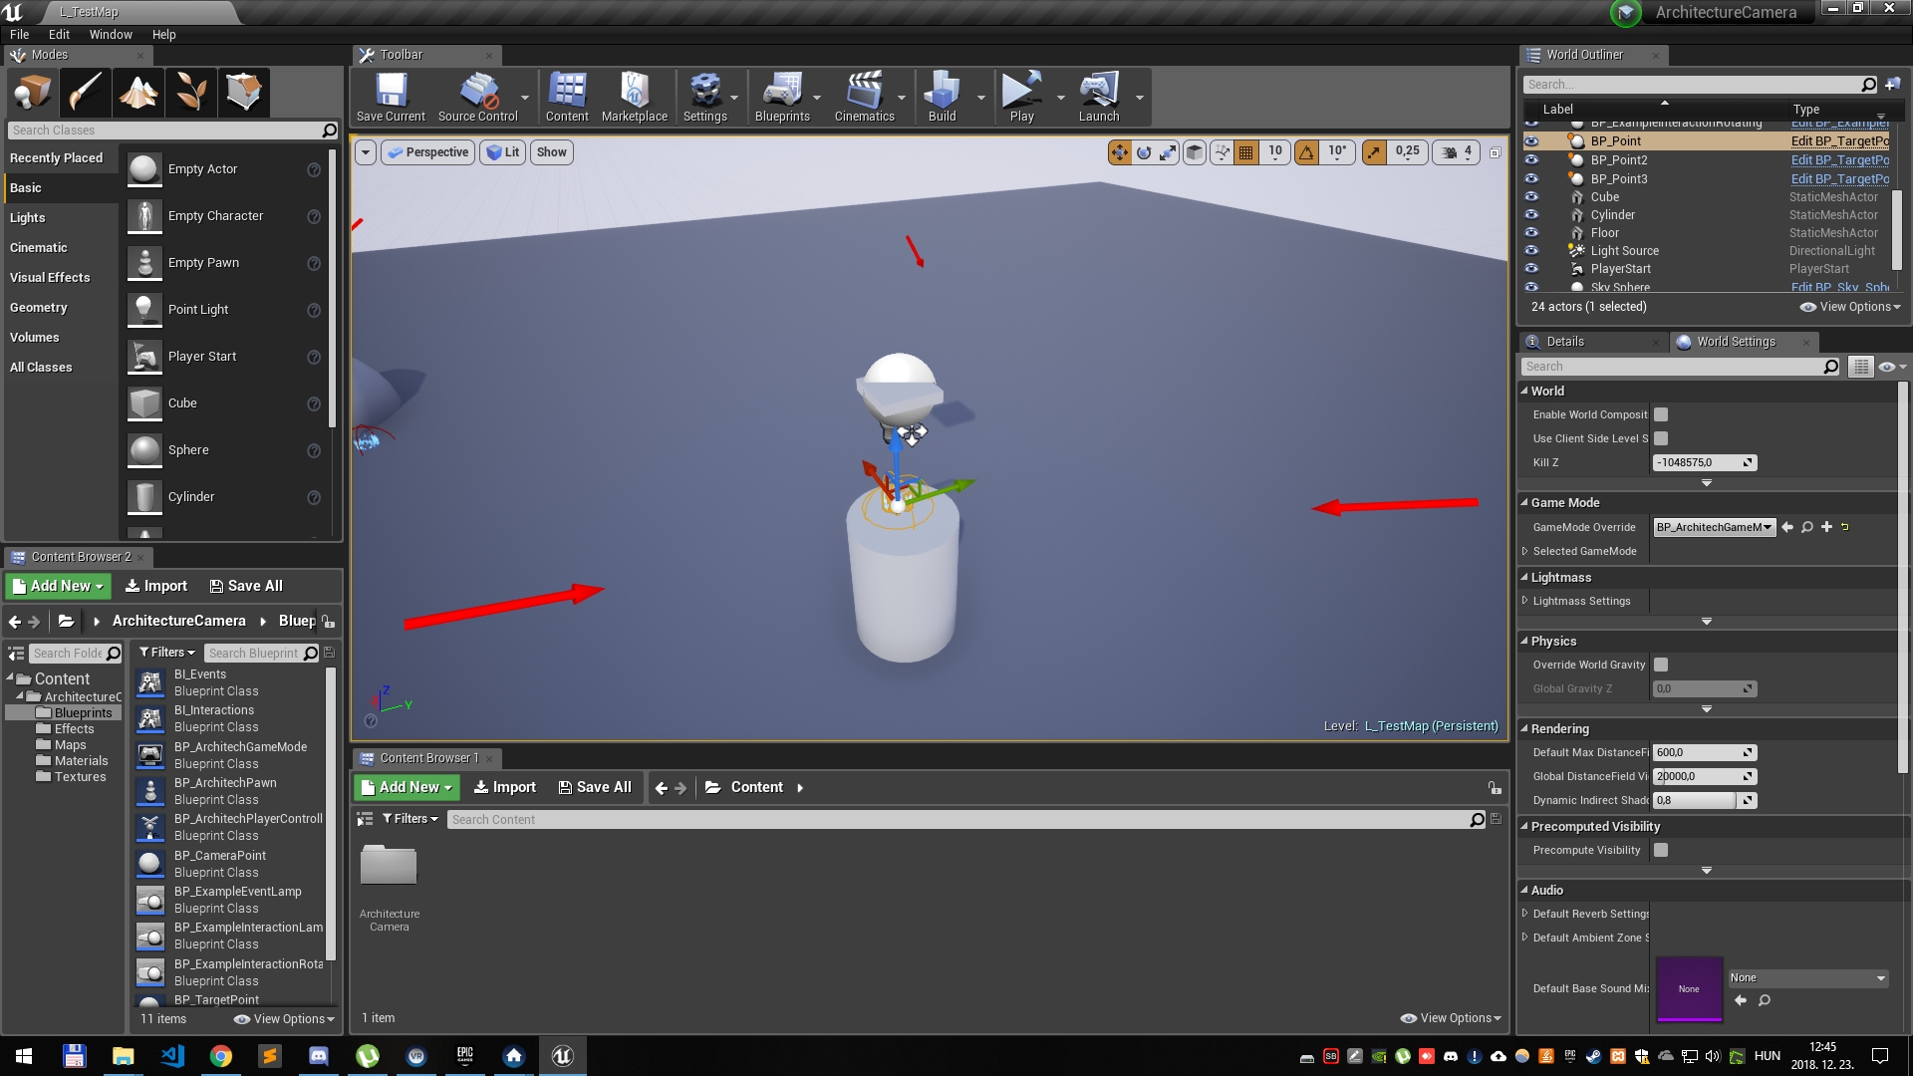Hide the Cube actor in World Outliner
1913x1076 pixels.
tap(1532, 196)
